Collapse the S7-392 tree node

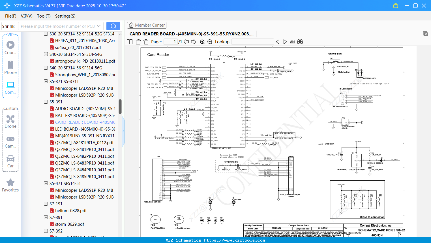pos(46,231)
